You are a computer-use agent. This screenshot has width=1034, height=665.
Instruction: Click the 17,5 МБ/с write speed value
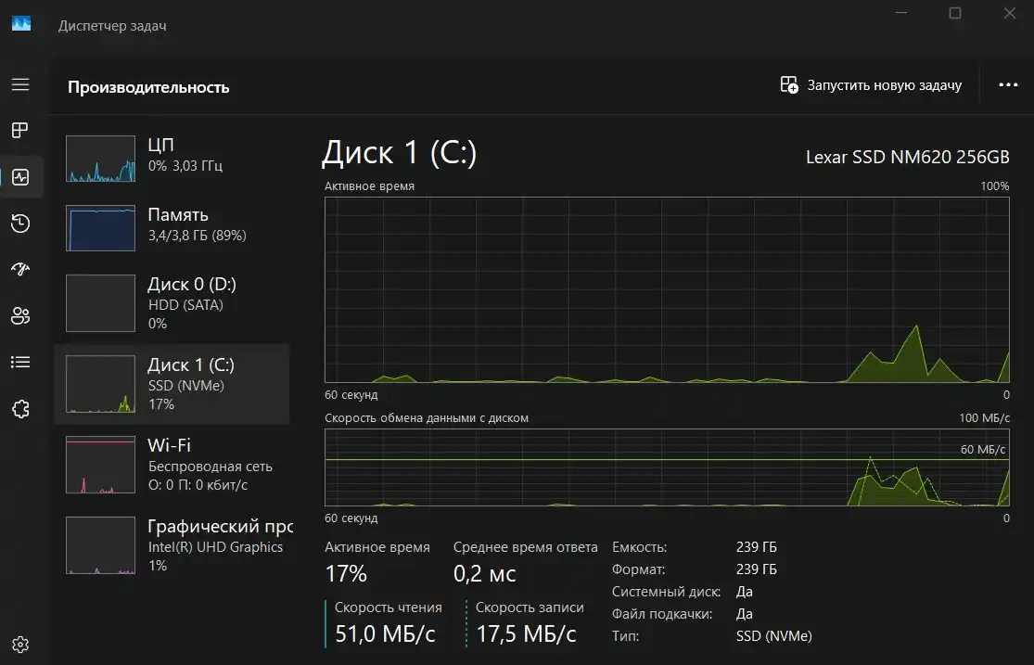[x=526, y=634]
